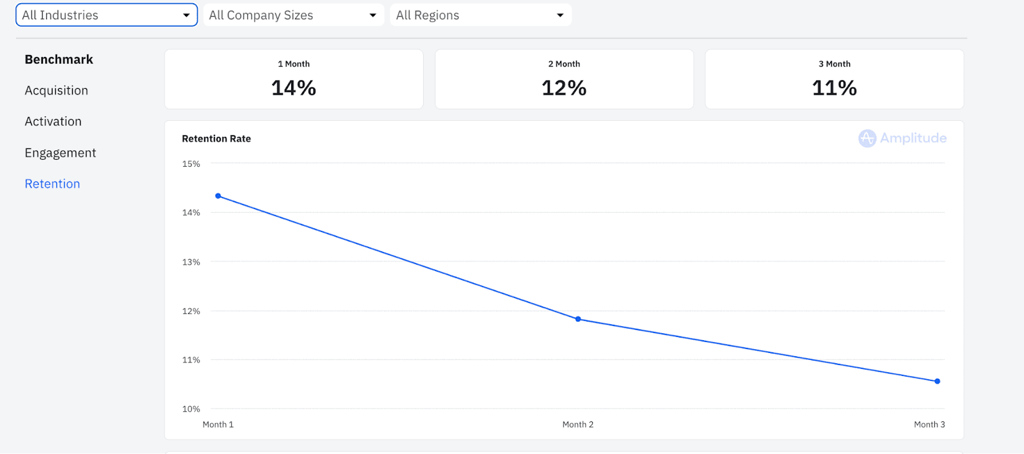
Task: Click the Month 3 x-axis label
Action: (929, 425)
